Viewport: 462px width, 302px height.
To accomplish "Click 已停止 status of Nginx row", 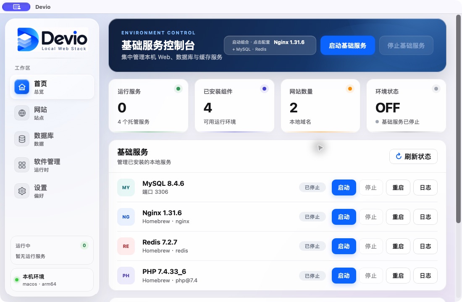I will tap(312, 217).
